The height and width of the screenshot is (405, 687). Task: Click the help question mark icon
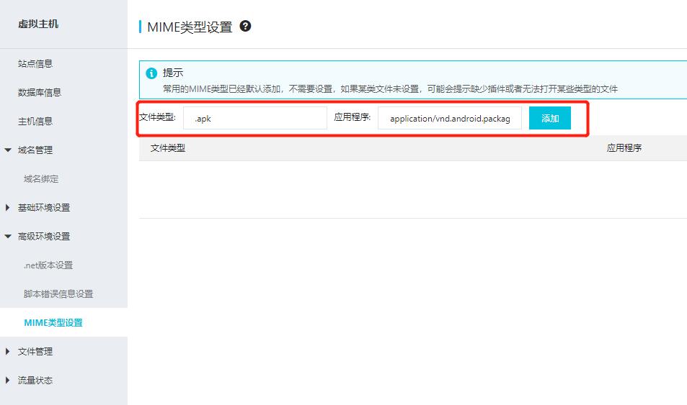[x=245, y=27]
